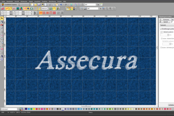Screen dimensions: 174x116
Task: Click the red dotted fill stitch icon
Action: (54, 13)
